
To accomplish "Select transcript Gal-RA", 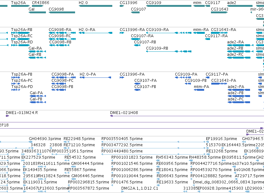I will [35, 48].
